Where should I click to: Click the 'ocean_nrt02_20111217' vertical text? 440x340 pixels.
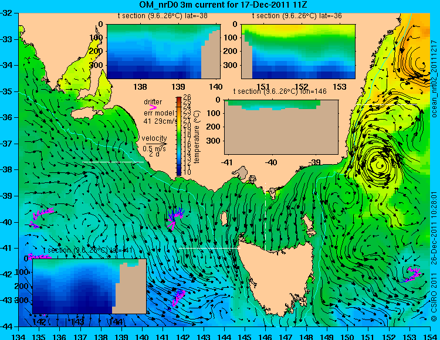(434, 79)
